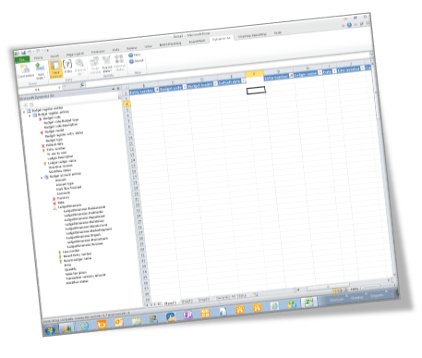The height and width of the screenshot is (358, 422).
Task: Collapse the Budget account entries node
Action: [42, 178]
